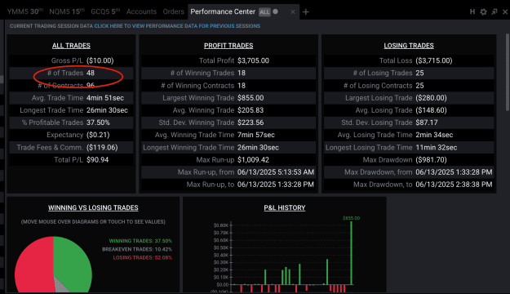
Task: Open settings gear icon
Action: tap(483, 11)
